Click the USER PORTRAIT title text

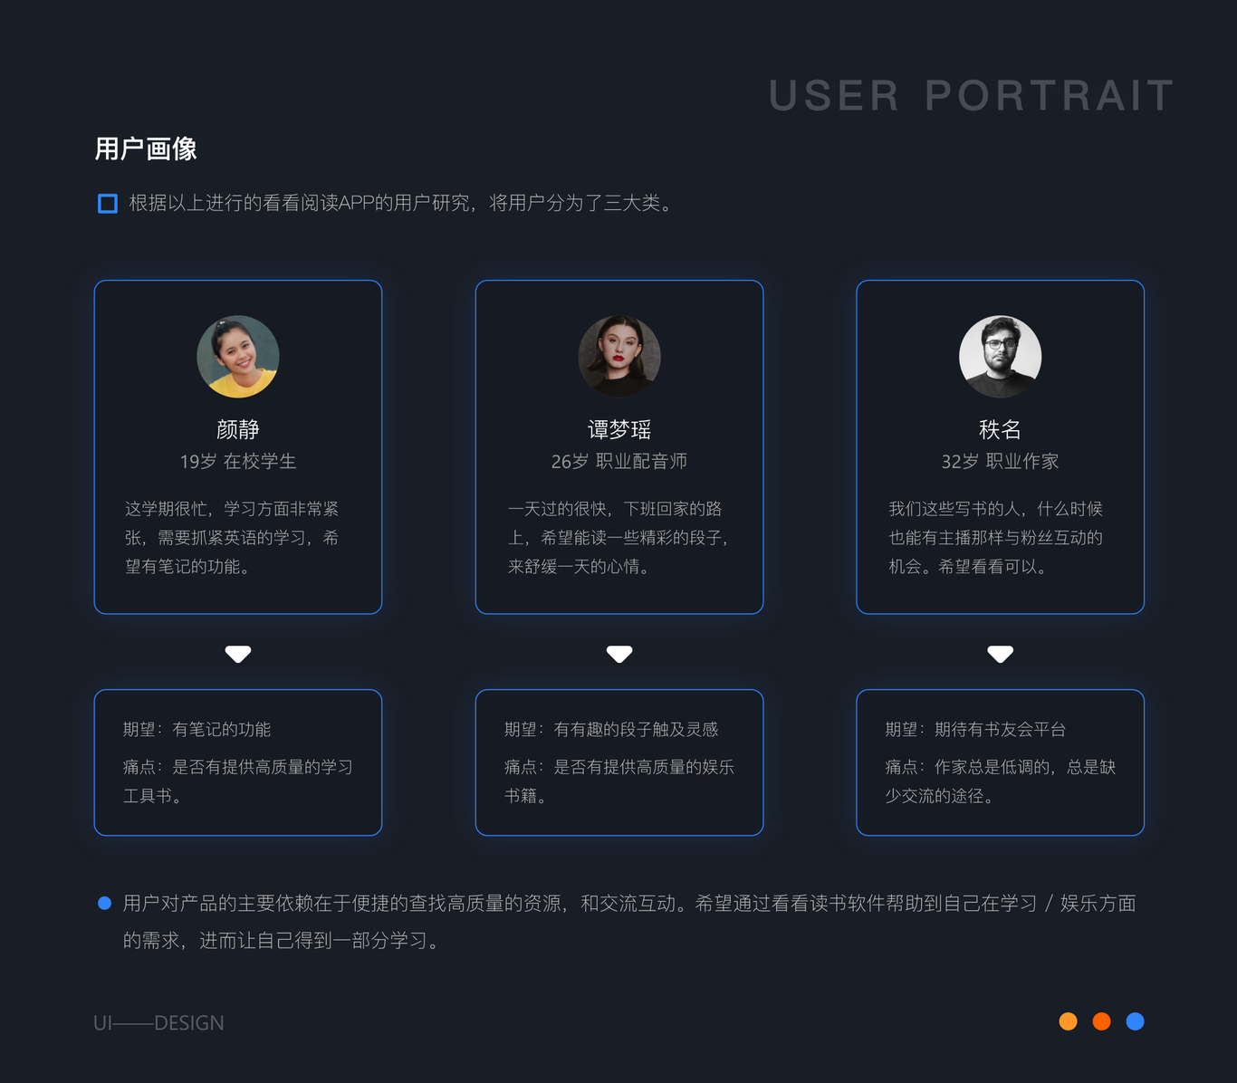pyautogui.click(x=972, y=95)
